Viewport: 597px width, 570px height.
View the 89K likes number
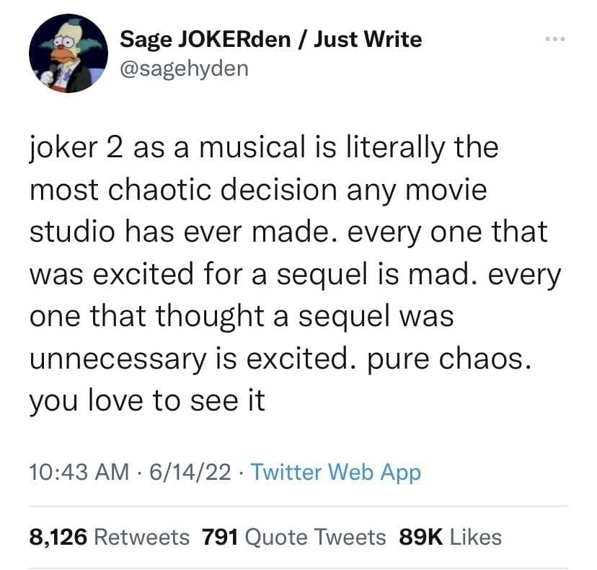coord(420,537)
